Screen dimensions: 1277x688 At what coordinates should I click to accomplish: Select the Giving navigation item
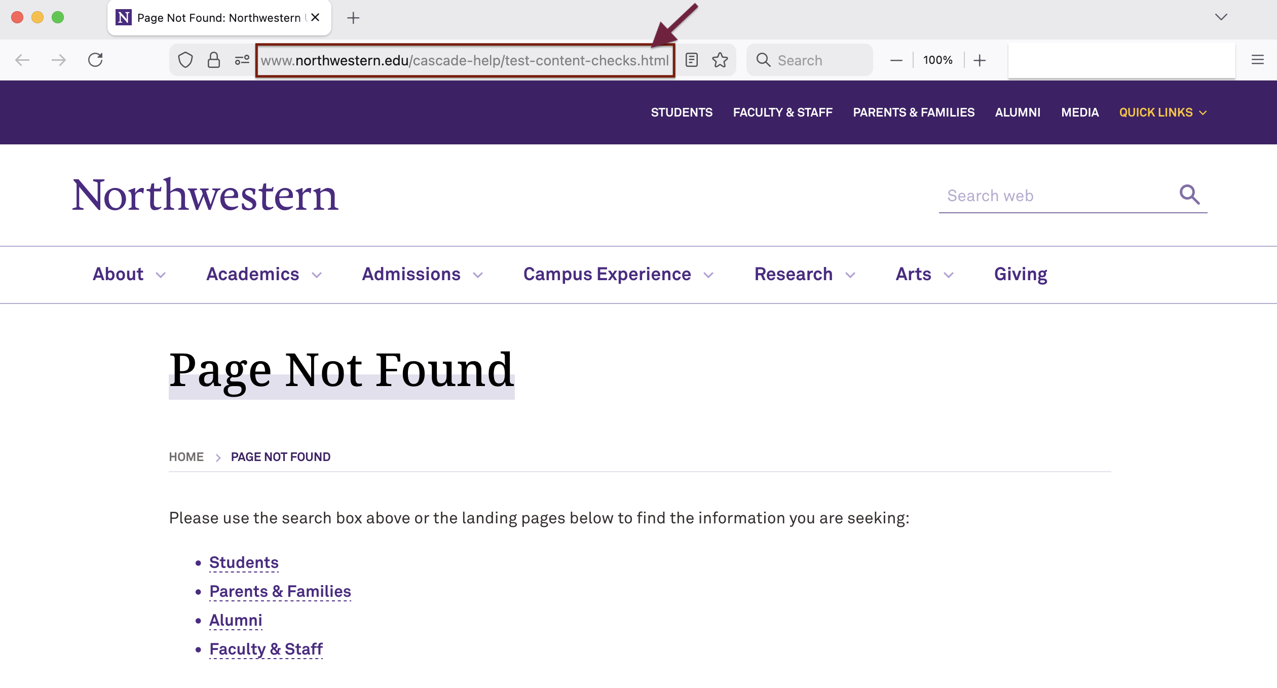coord(1020,275)
